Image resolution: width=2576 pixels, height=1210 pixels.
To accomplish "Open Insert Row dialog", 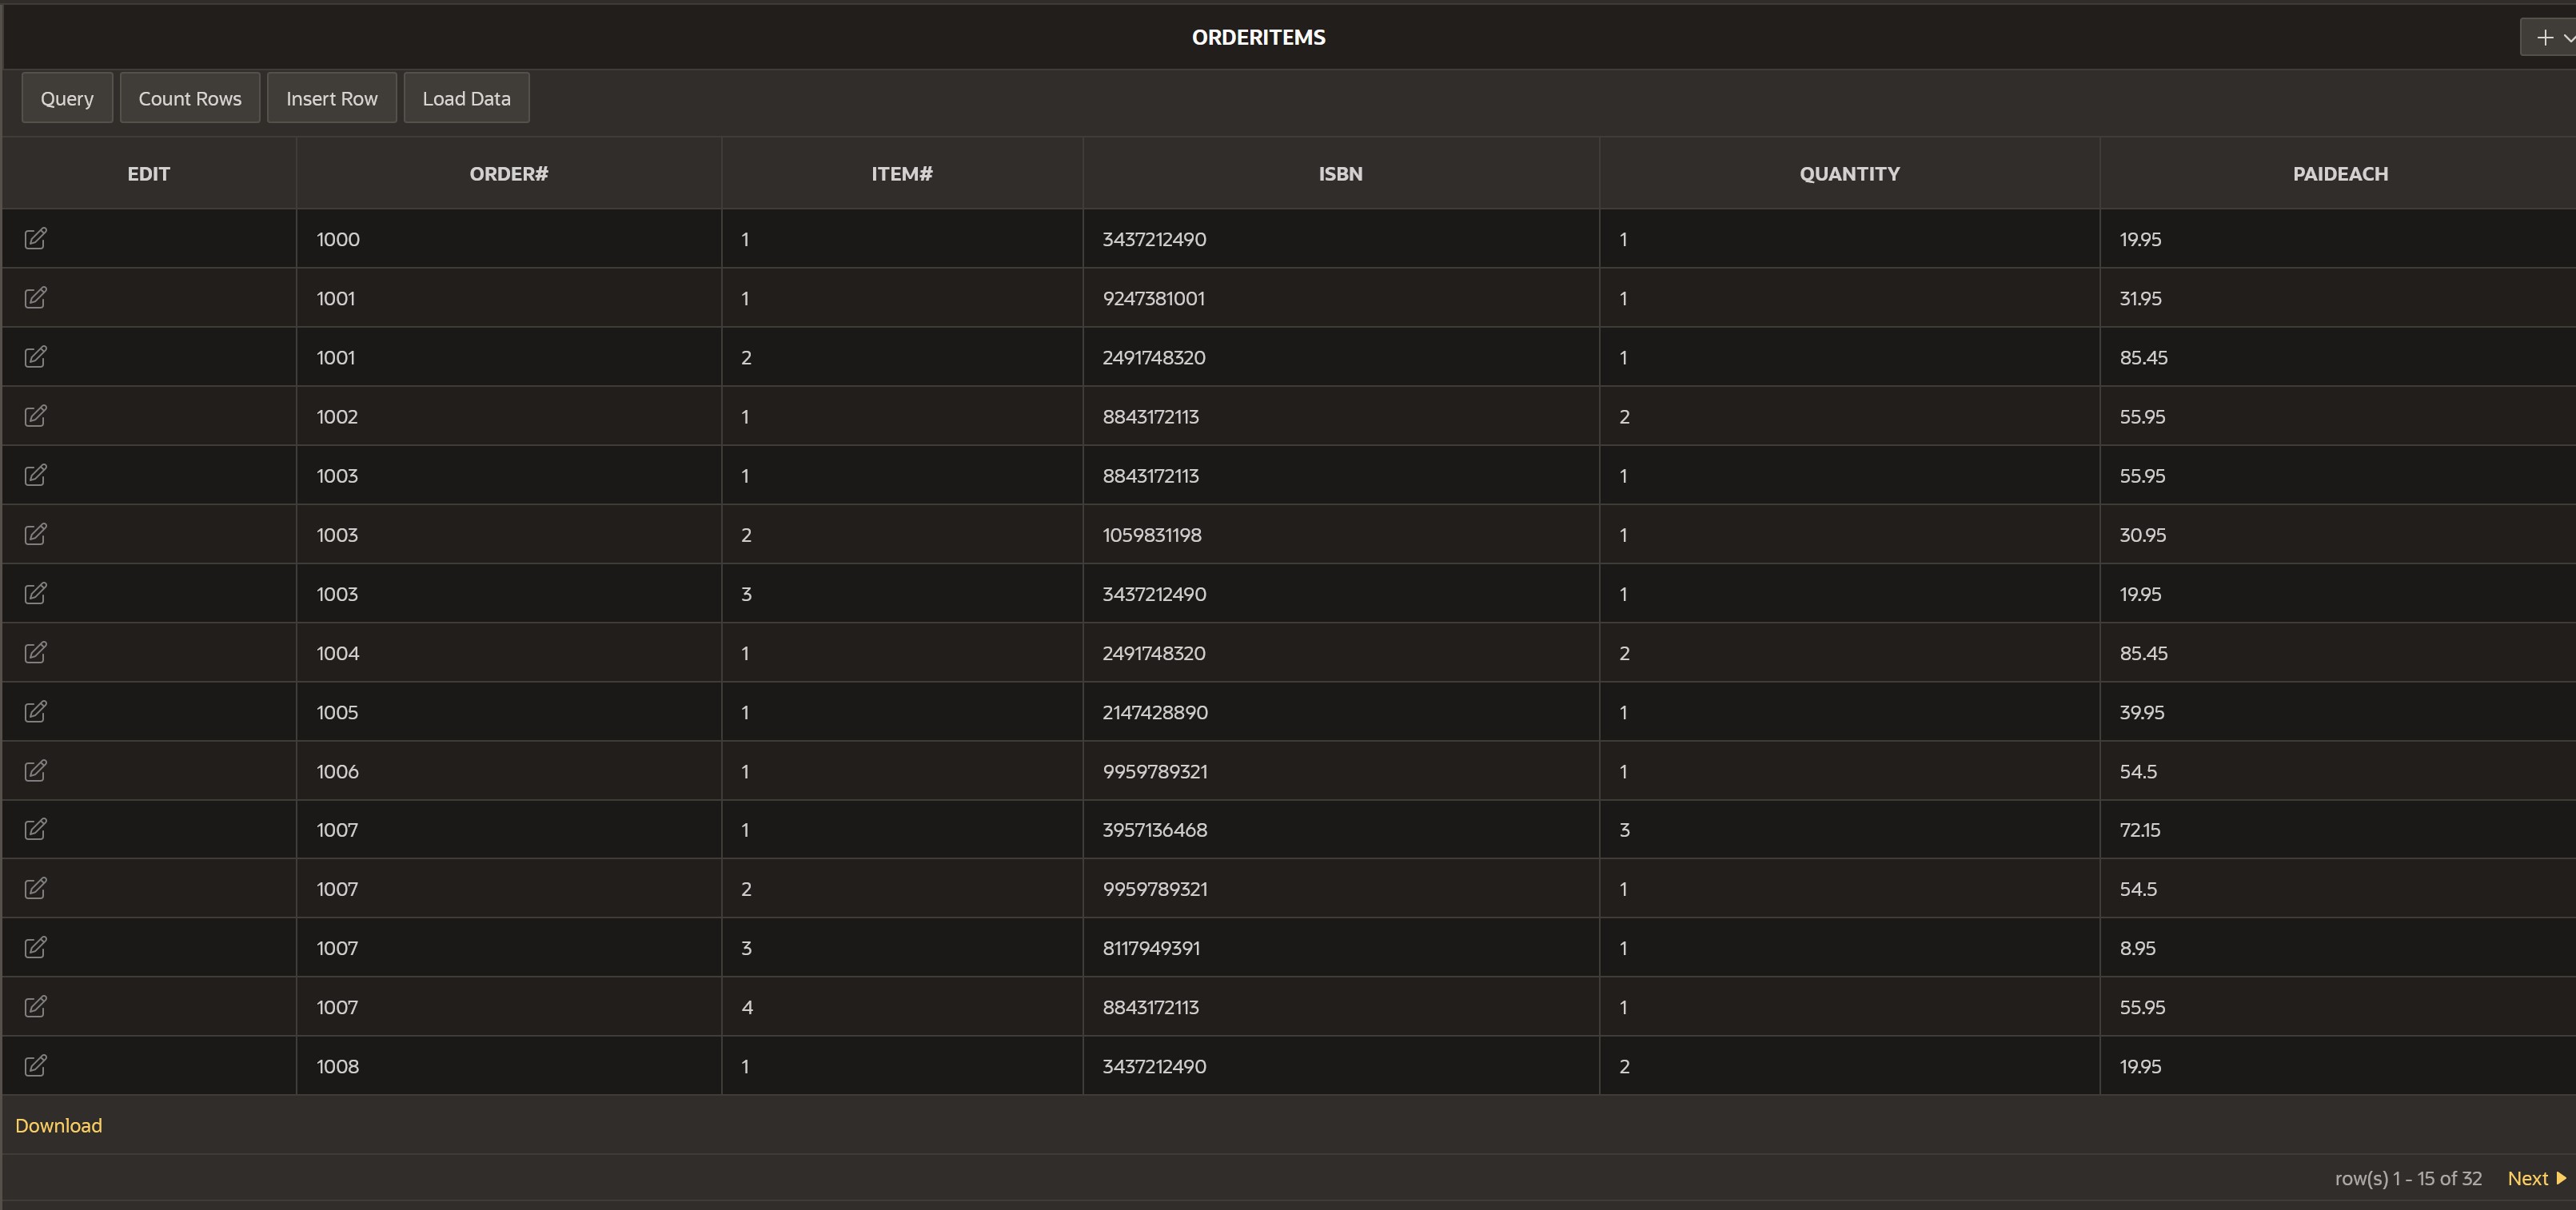I will [x=331, y=98].
